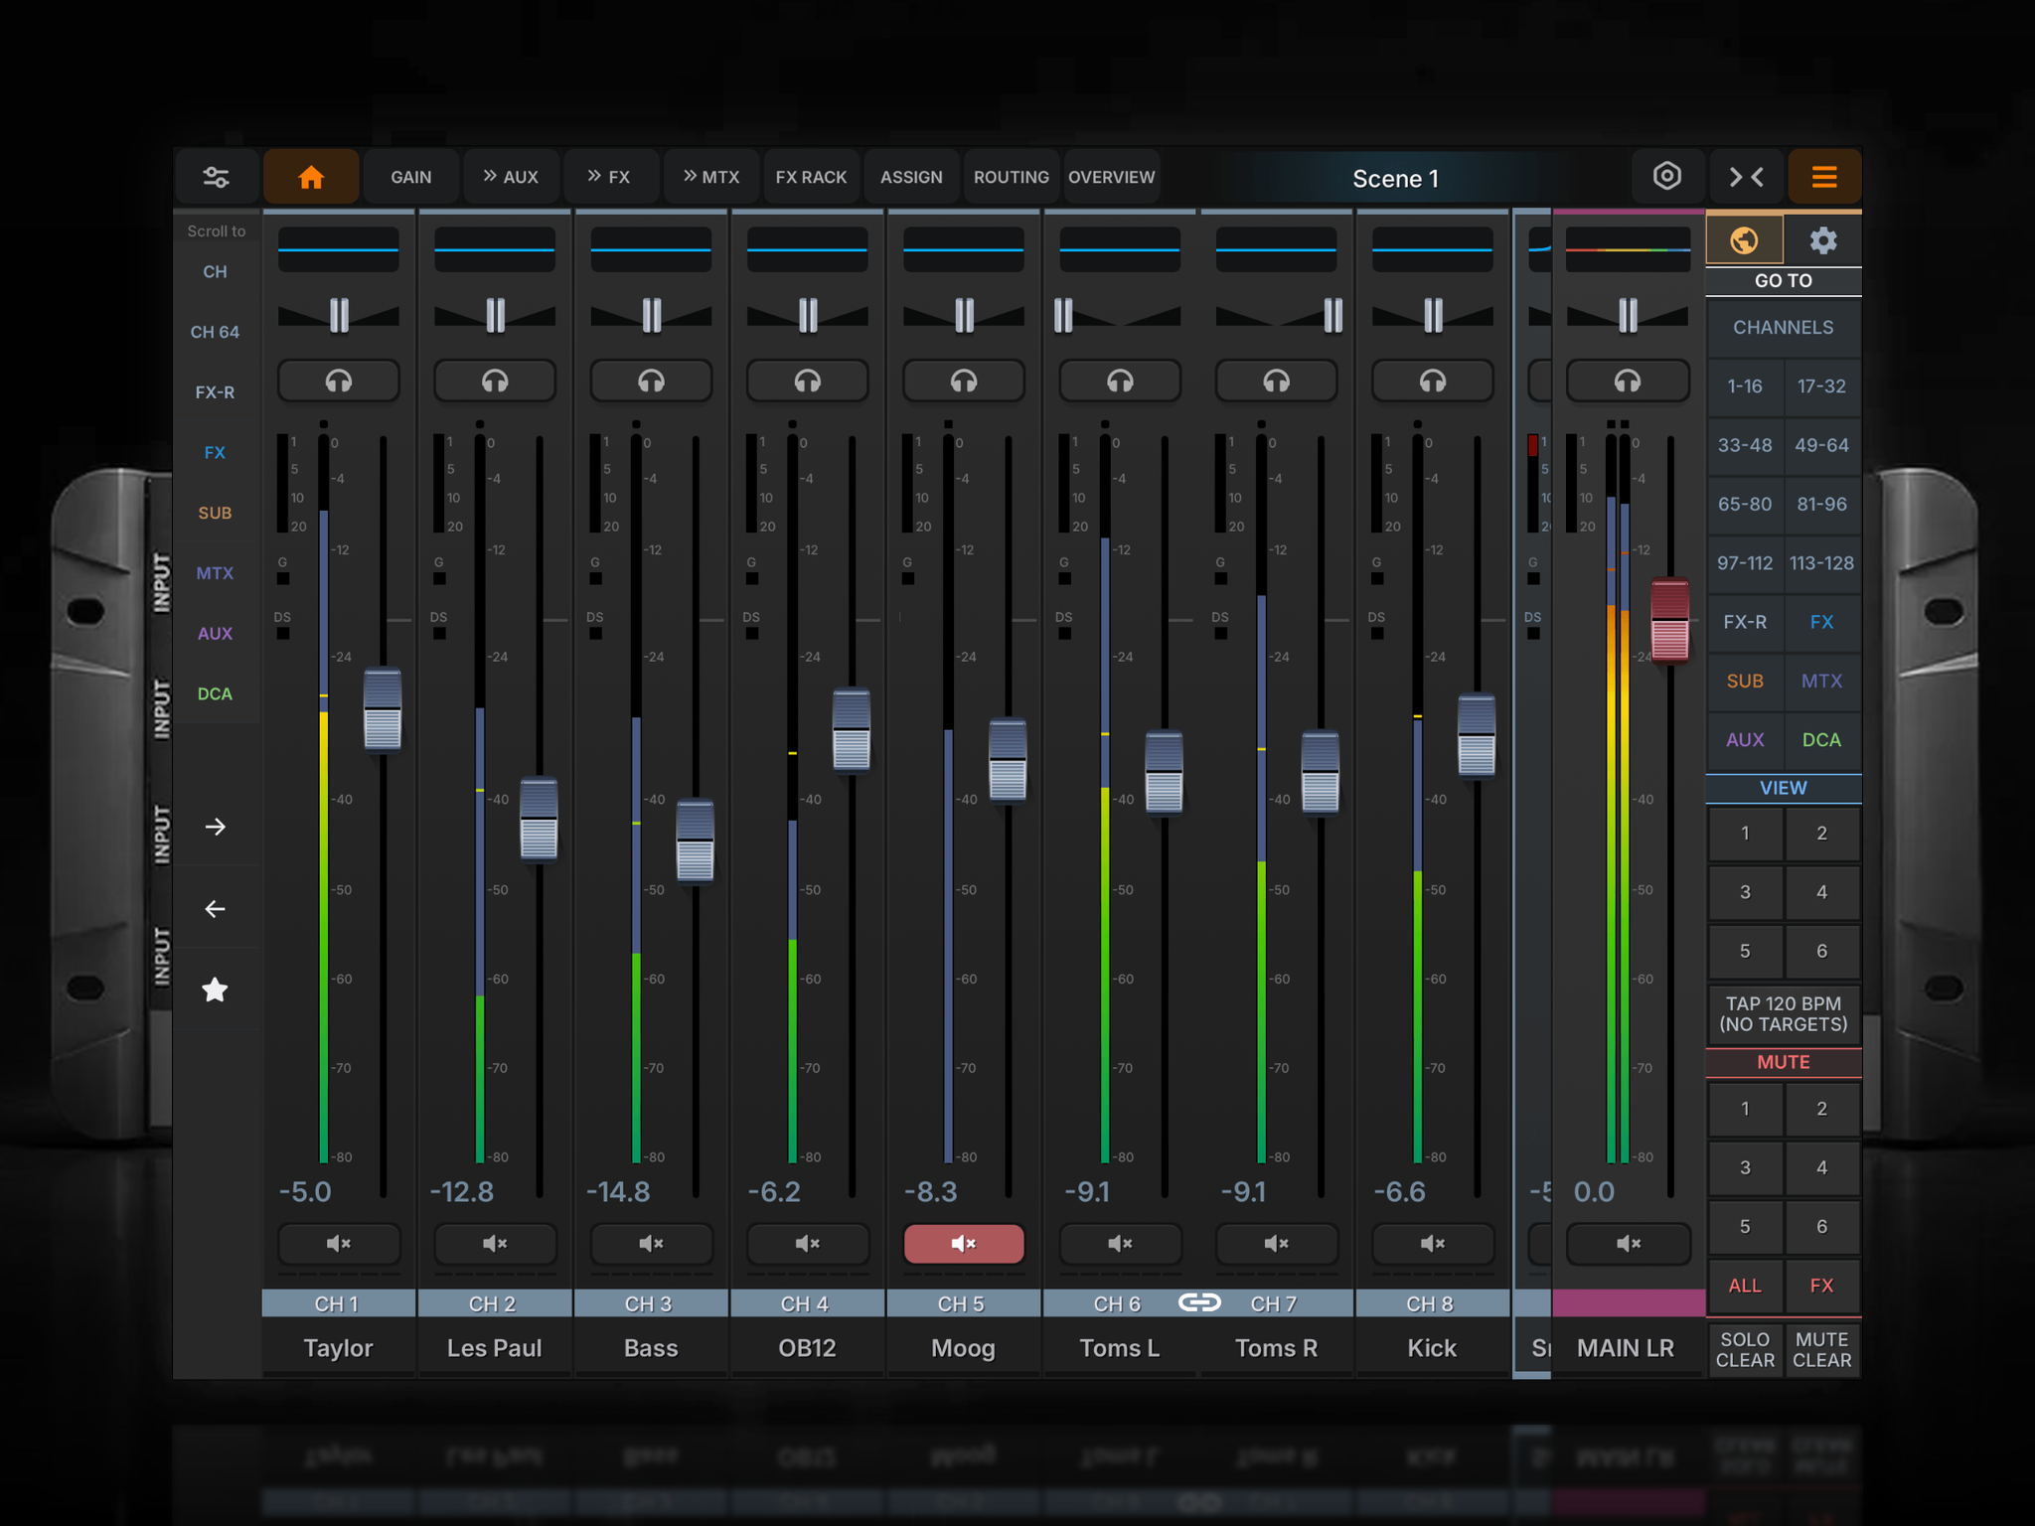Mute the Taylor channel
Screen dimensions: 2035x1526
(339, 1243)
